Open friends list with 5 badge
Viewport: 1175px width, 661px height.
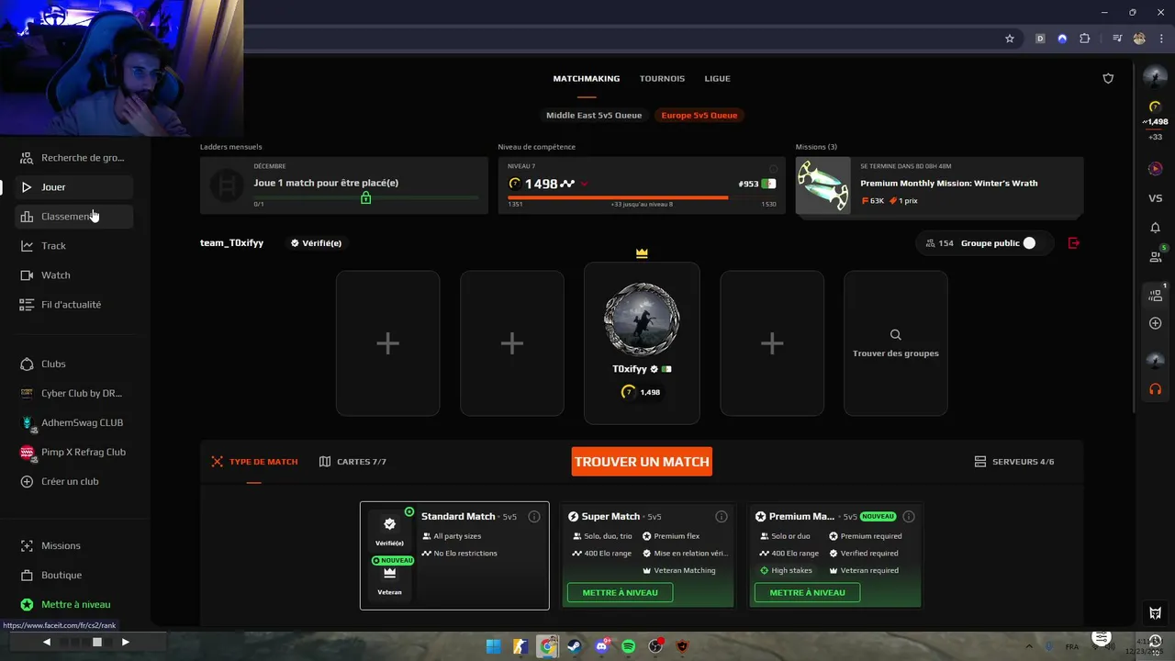coord(1155,257)
